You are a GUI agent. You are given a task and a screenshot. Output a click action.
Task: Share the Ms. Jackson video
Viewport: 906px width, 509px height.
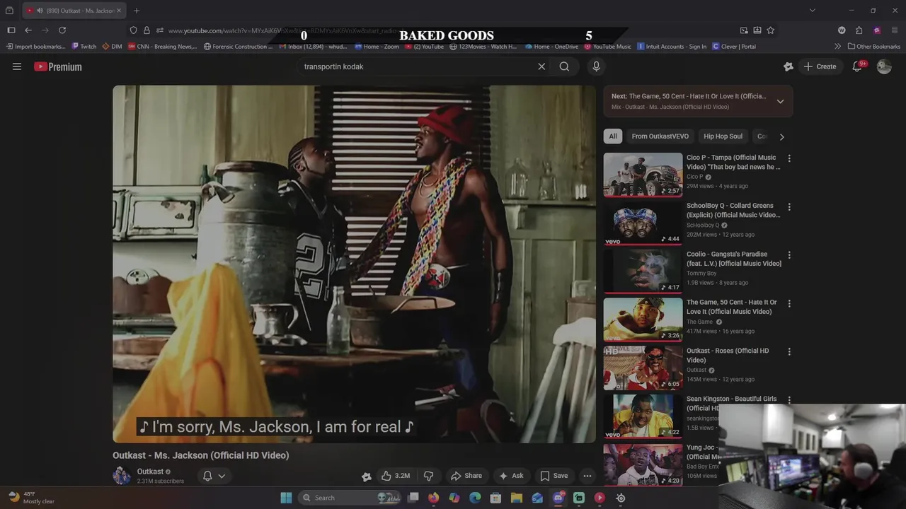(466, 476)
